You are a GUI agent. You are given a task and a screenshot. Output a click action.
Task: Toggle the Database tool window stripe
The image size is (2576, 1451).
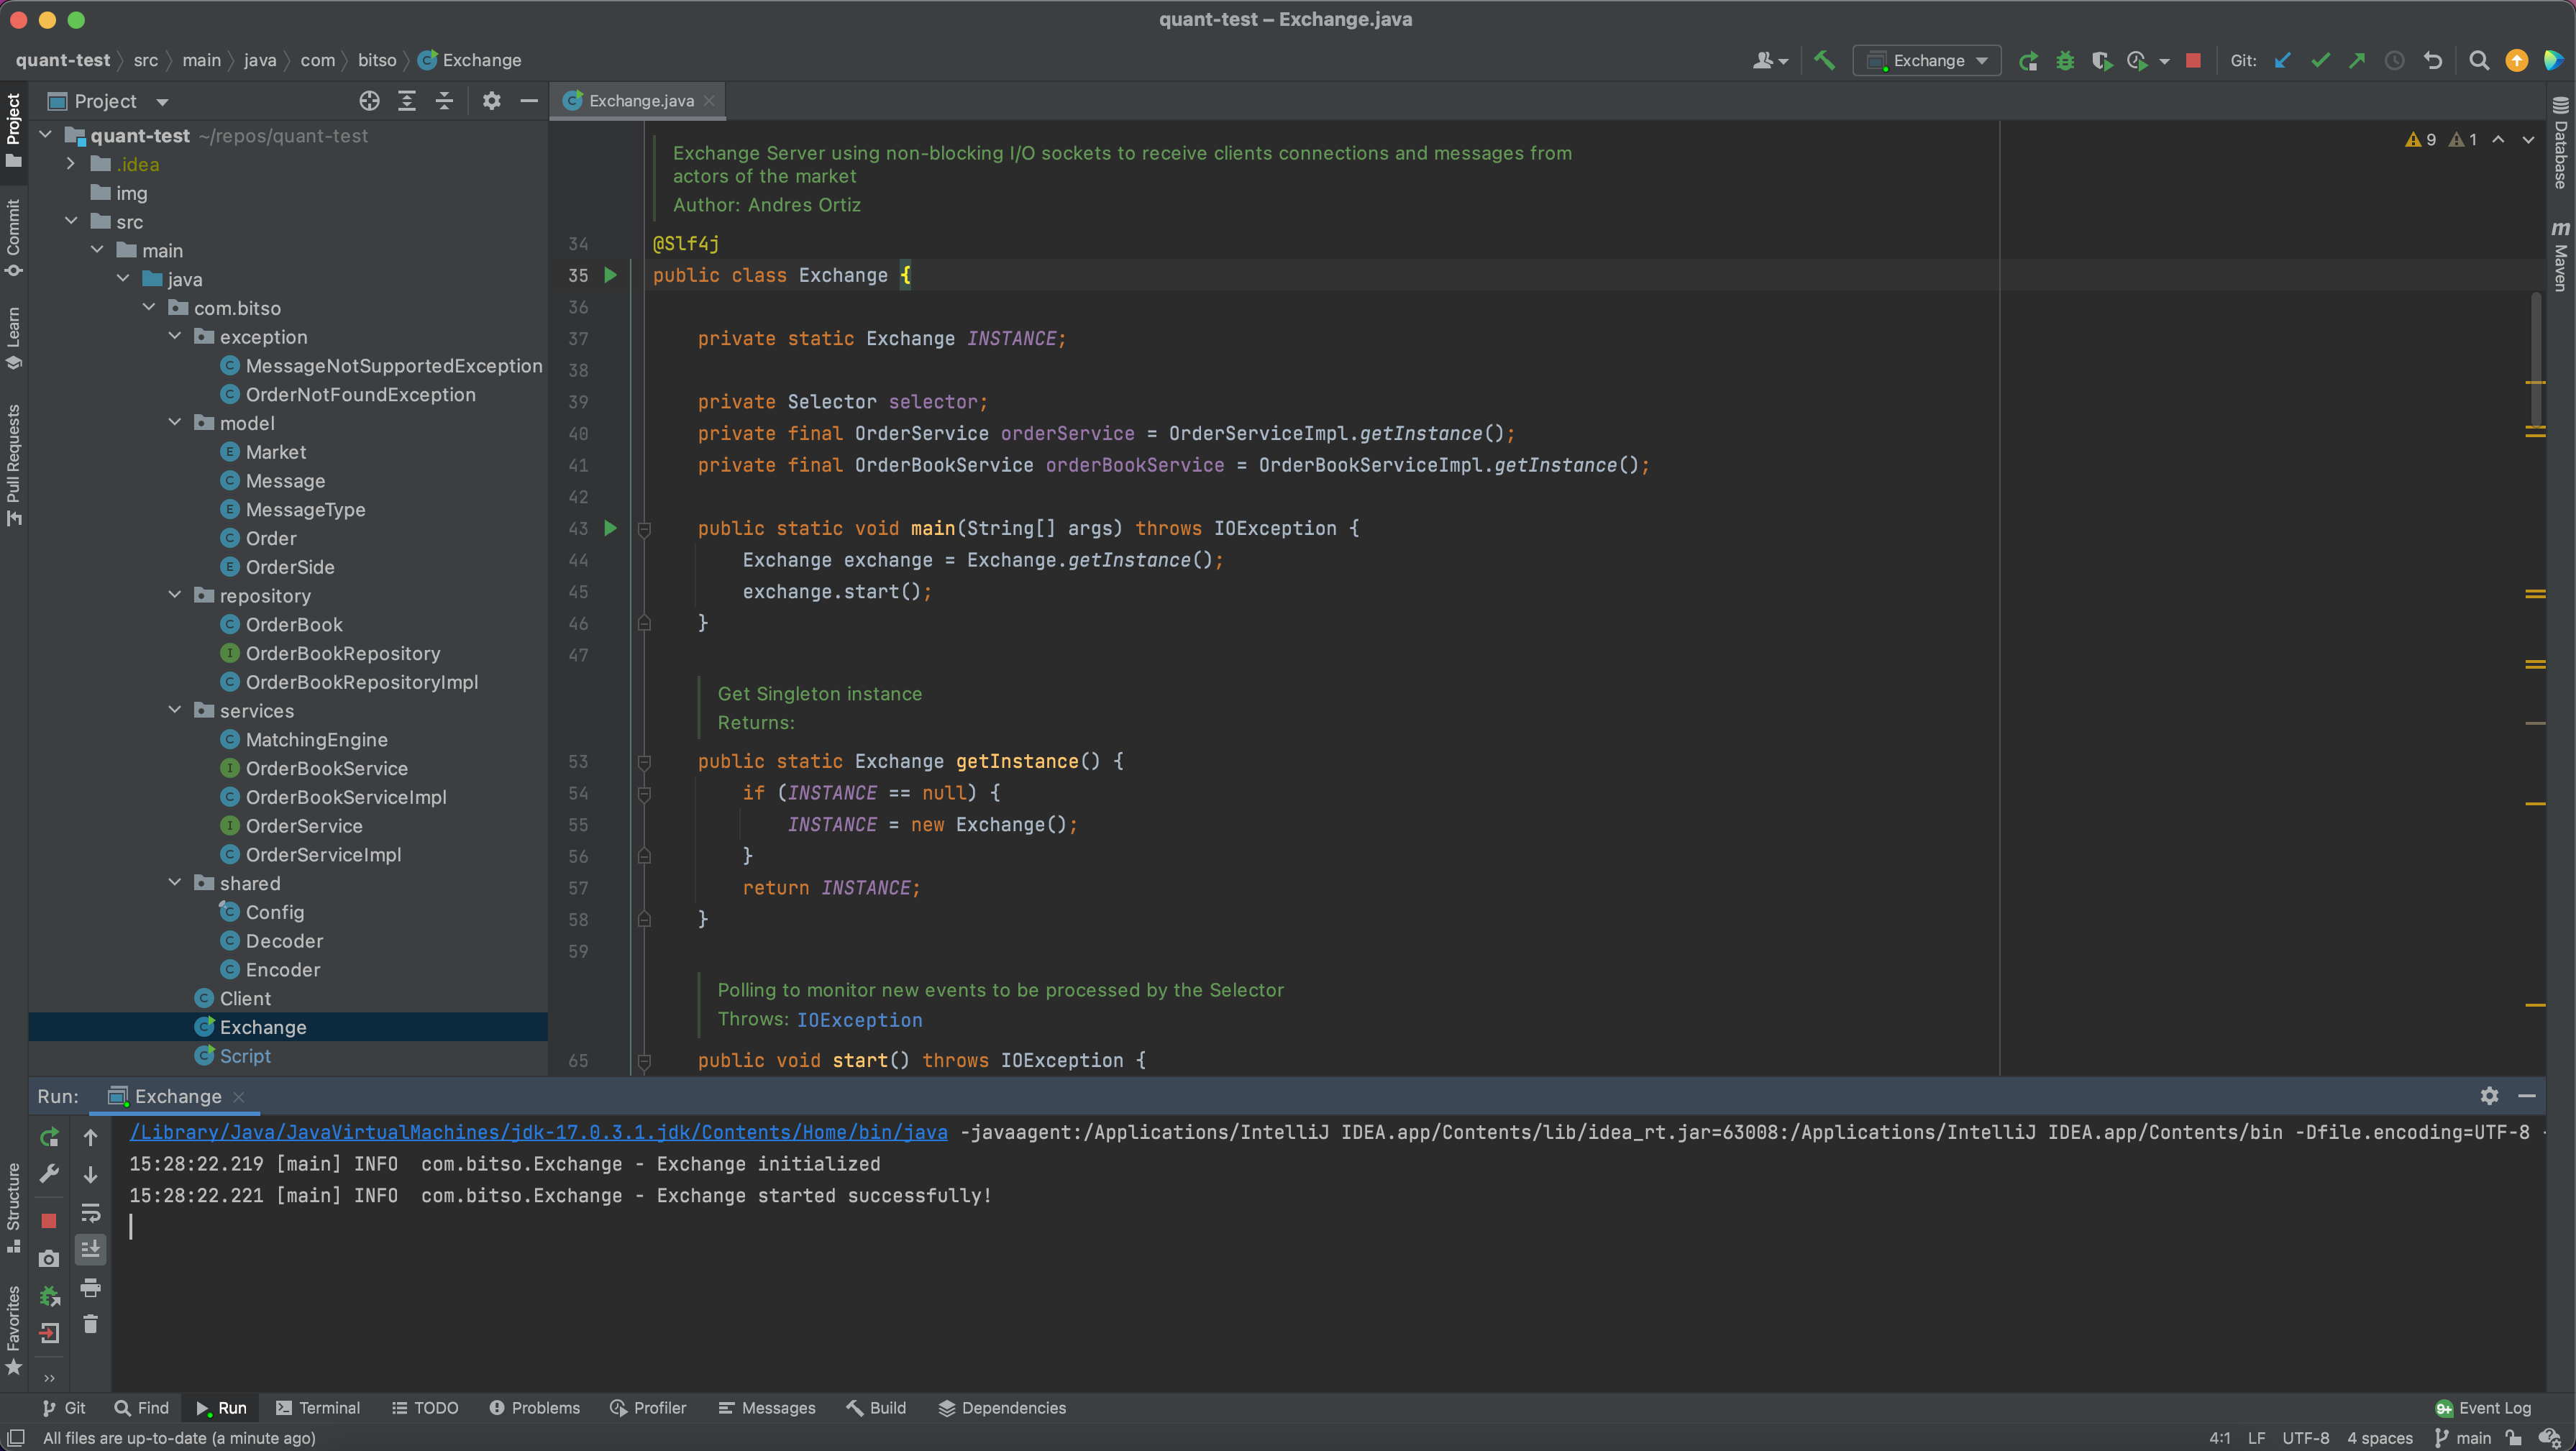(2560, 142)
